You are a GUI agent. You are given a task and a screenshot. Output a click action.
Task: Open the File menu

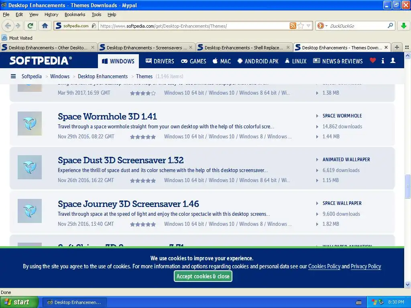(6, 14)
